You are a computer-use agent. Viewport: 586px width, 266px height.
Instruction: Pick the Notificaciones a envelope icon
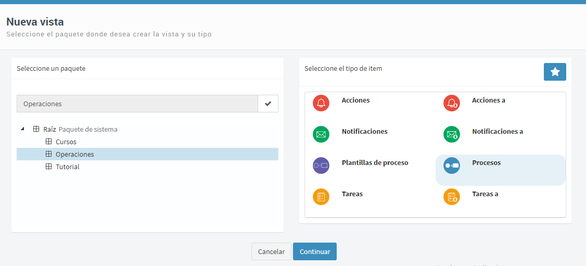pyautogui.click(x=451, y=134)
